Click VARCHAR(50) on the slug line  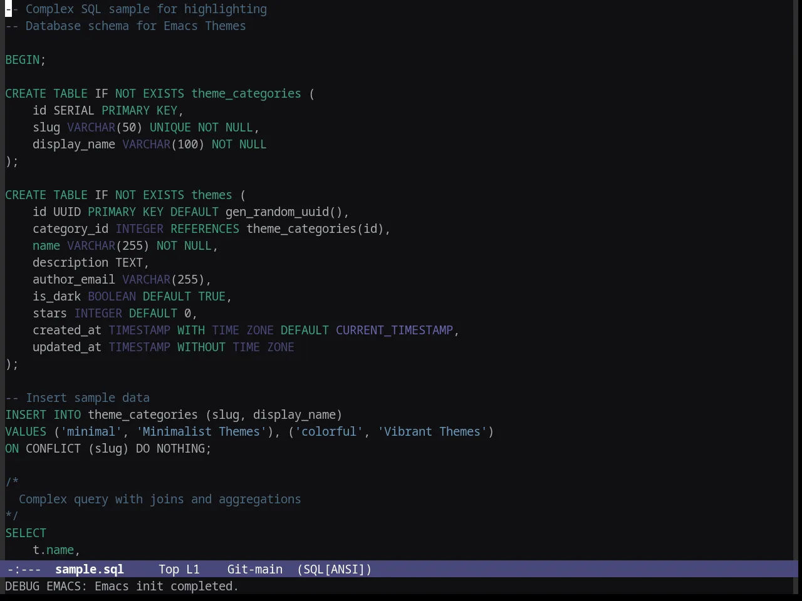click(x=105, y=127)
